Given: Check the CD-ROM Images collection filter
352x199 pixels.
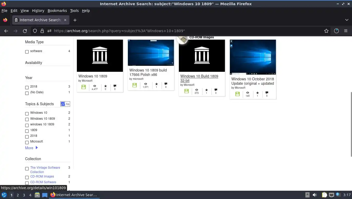Looking at the screenshot, I should pyautogui.click(x=27, y=177).
